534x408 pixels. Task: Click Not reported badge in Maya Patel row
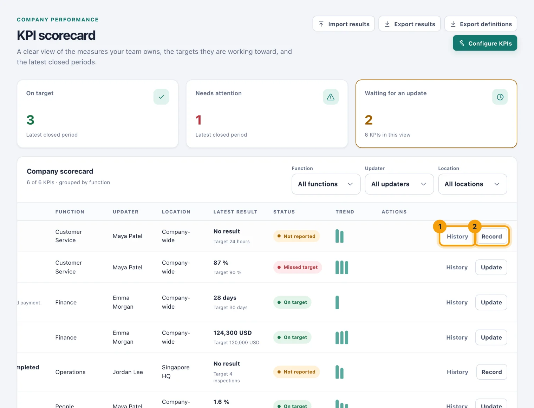297,236
